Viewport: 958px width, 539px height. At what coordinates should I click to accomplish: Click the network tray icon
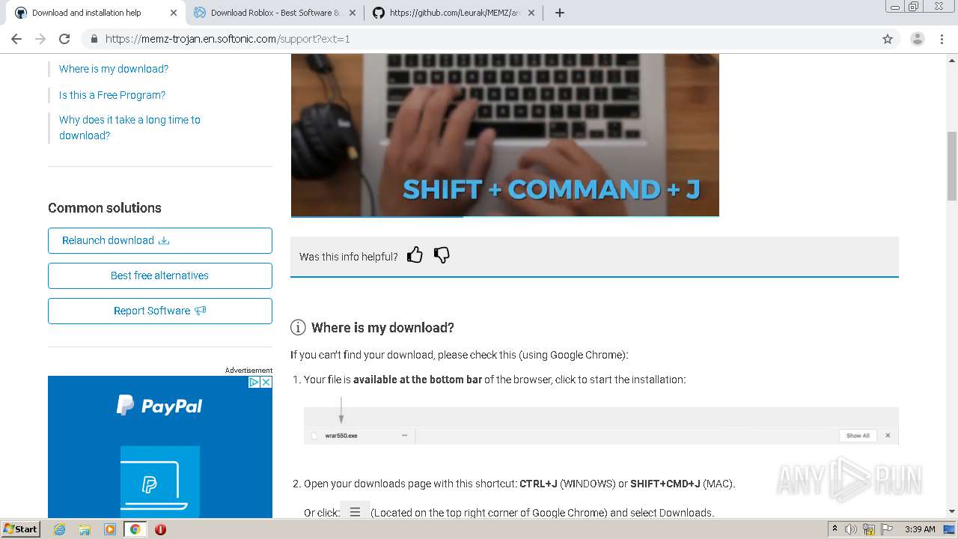869,529
